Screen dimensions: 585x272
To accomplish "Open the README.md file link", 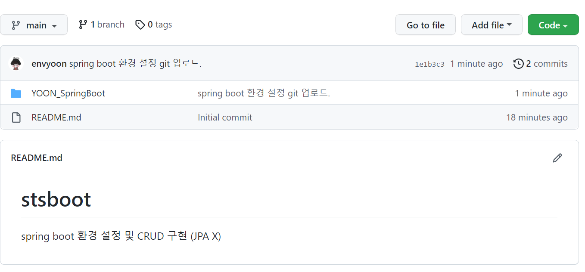I will pyautogui.click(x=56, y=117).
